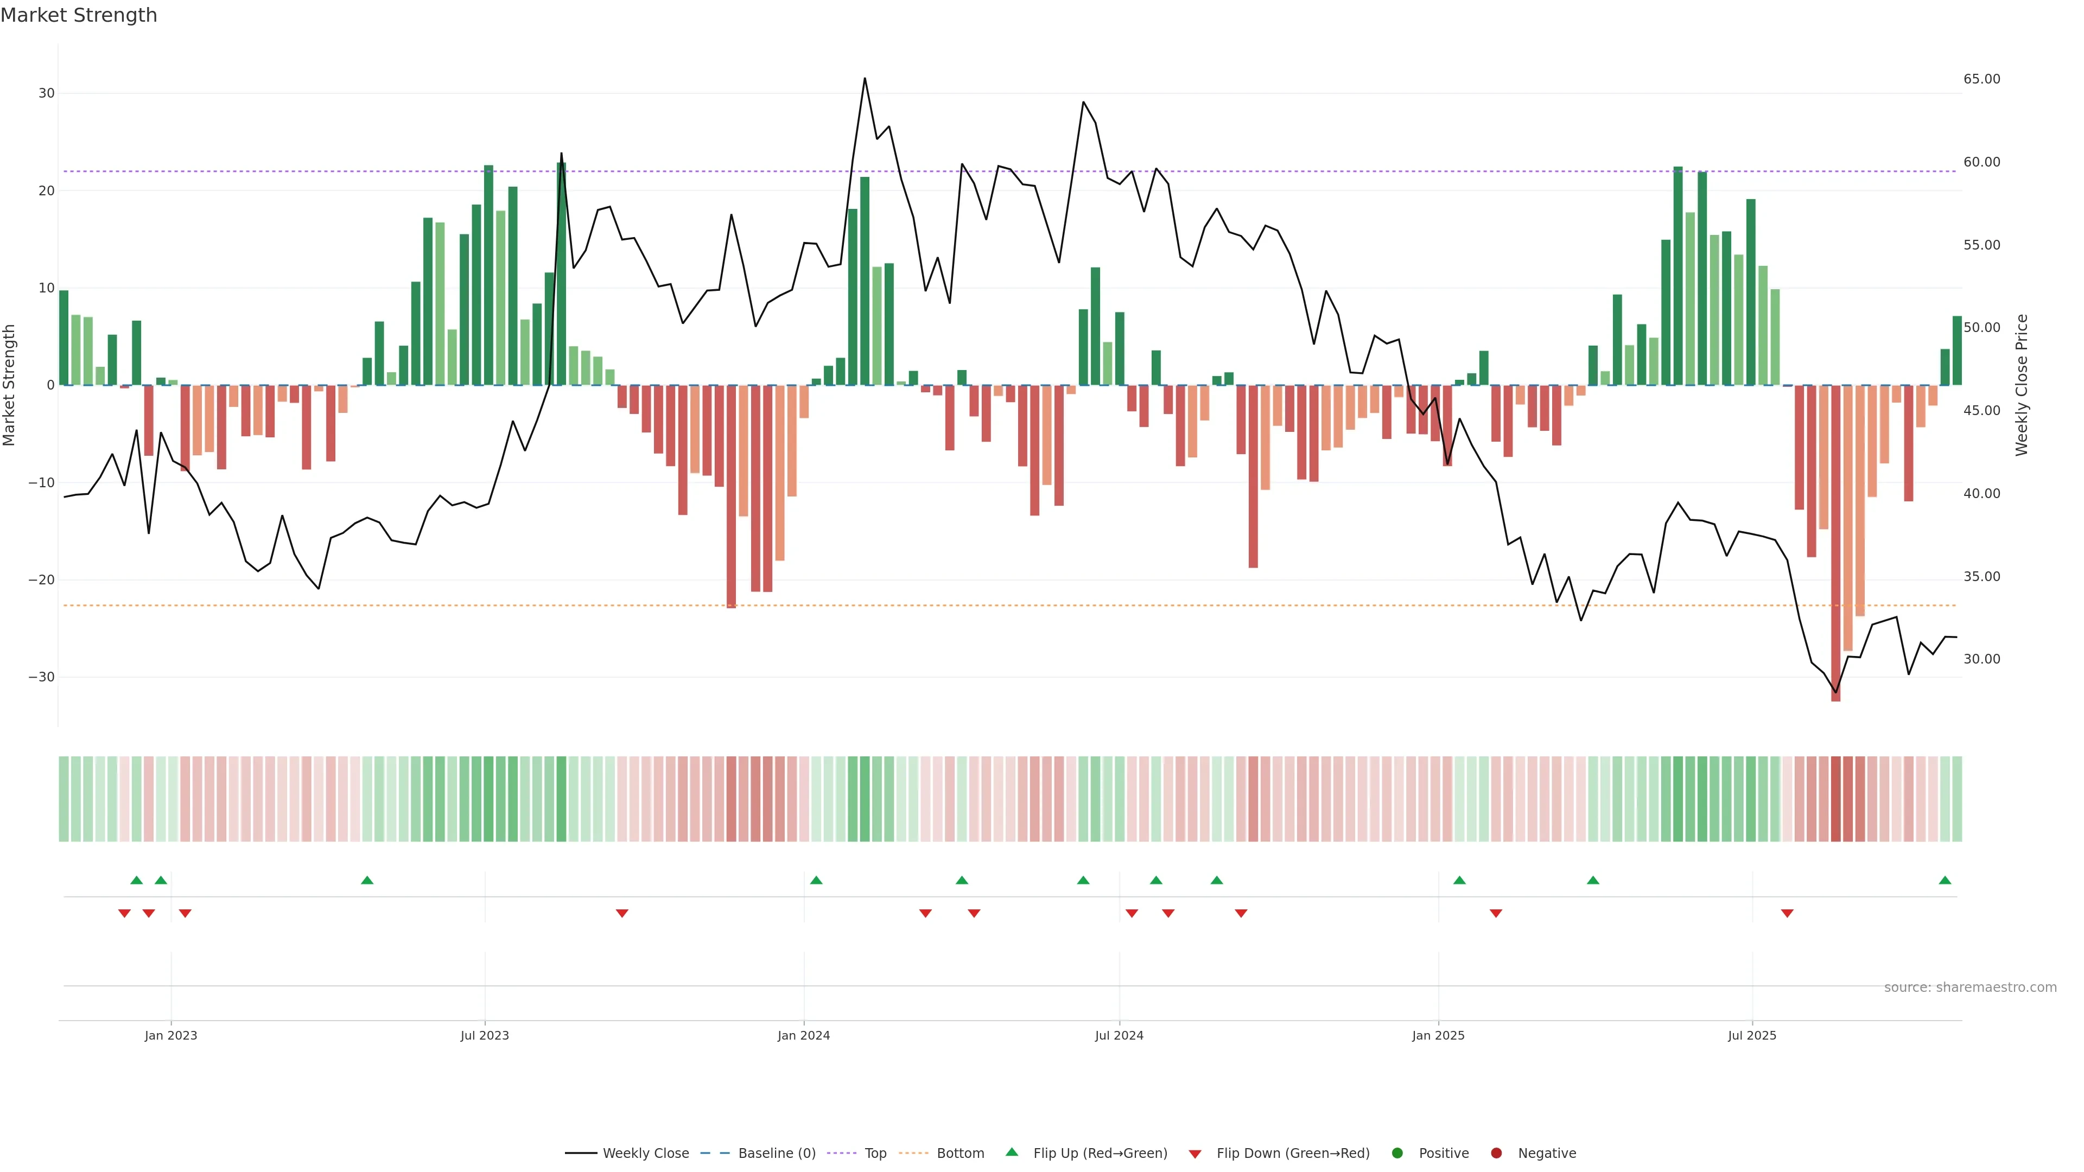
Task: Click the flip-up marker just after Jan 2024
Action: click(x=816, y=880)
